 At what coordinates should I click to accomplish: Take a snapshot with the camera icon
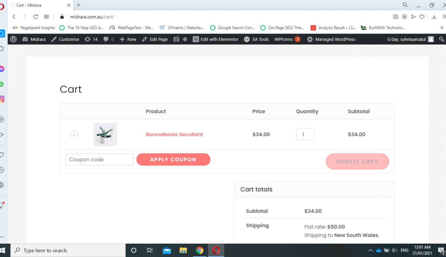(396, 17)
